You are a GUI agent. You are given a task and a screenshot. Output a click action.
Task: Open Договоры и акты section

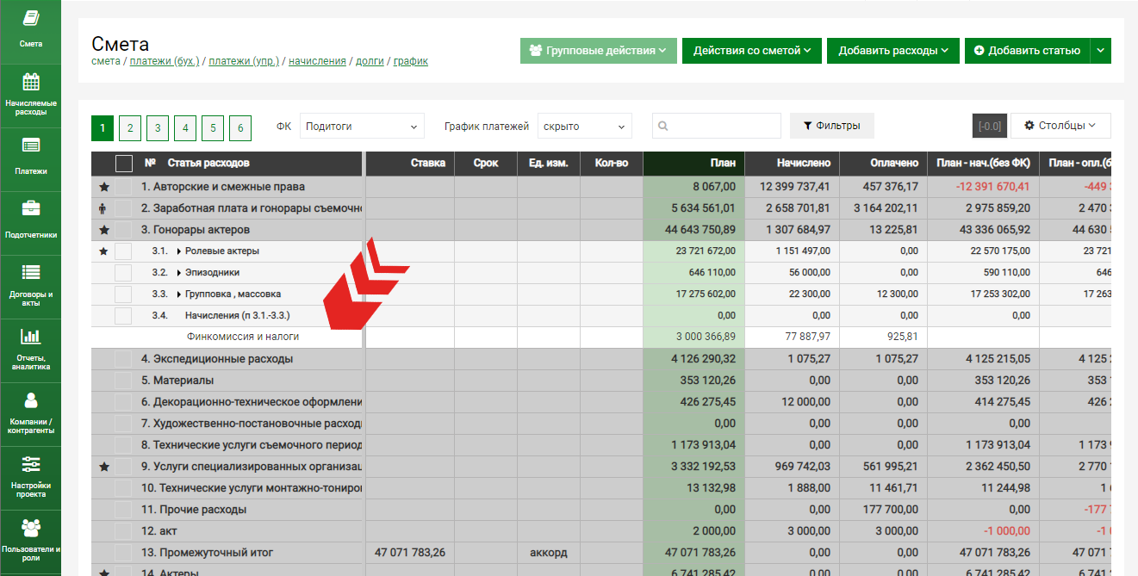(x=31, y=282)
